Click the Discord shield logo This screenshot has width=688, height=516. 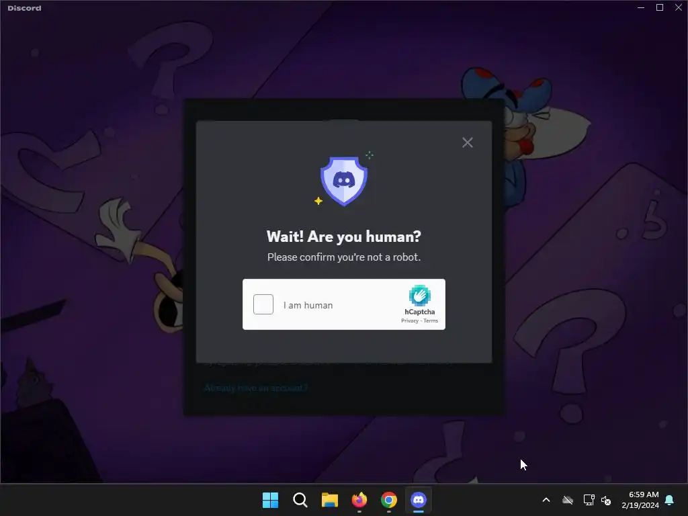click(344, 181)
